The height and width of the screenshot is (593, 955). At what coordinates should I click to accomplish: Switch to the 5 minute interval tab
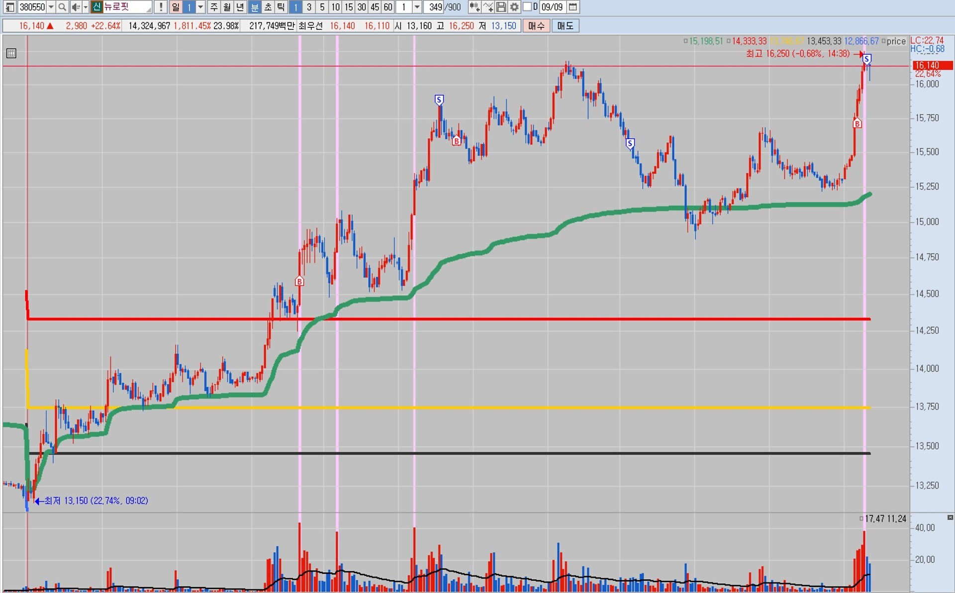click(322, 7)
